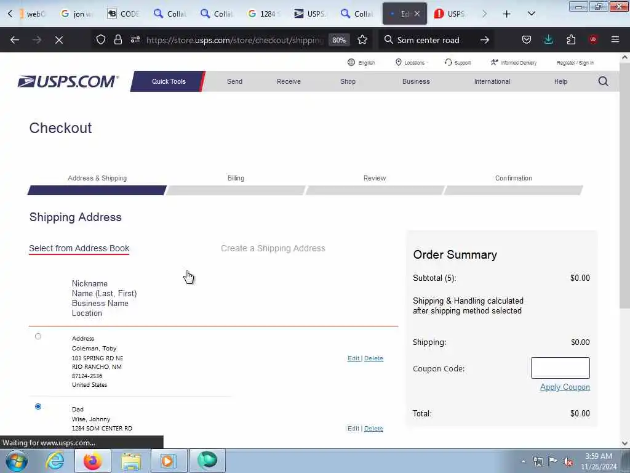
Task: Stop loading the page
Action: point(59,40)
